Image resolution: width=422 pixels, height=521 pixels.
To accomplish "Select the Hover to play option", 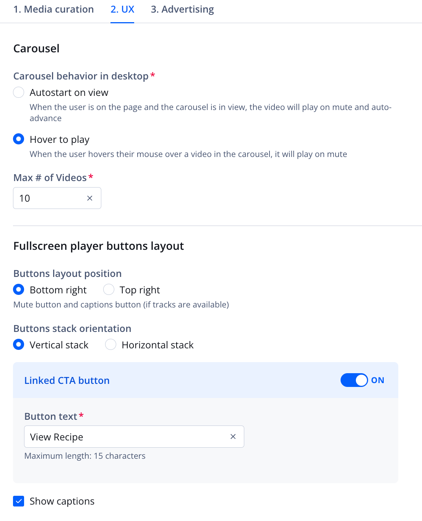I will (18, 139).
